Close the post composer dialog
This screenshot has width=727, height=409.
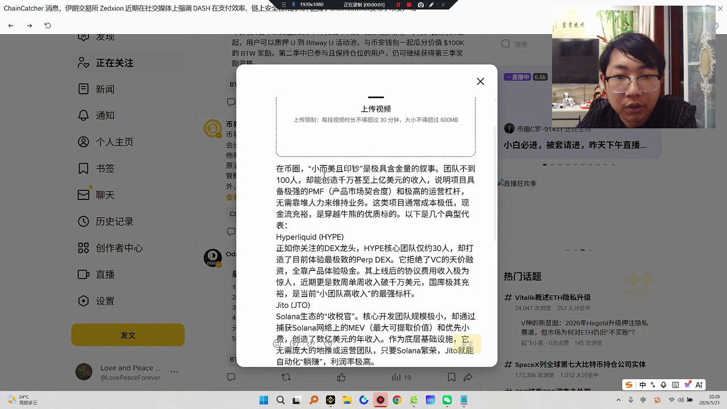pos(481,81)
